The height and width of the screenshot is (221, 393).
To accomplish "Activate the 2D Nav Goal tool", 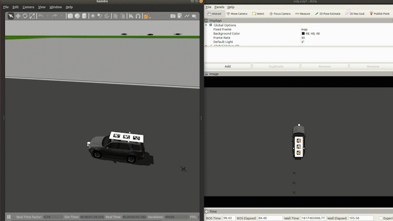I will (355, 14).
